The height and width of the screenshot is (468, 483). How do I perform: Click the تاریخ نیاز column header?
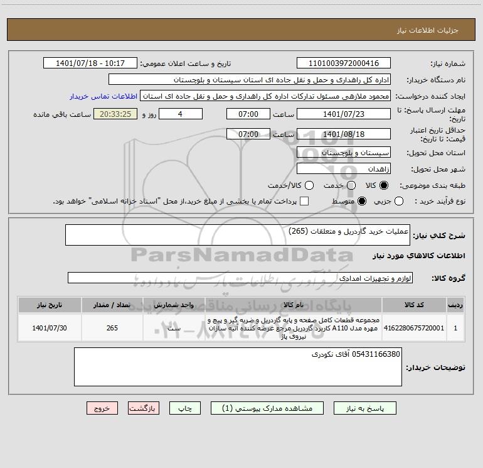[50, 305]
